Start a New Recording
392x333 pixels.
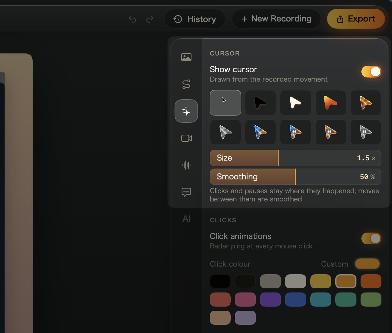(x=276, y=19)
